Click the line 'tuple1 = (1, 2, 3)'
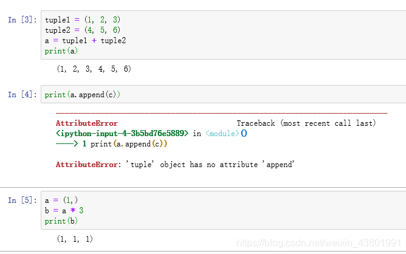The width and height of the screenshot is (406, 254). pos(83,19)
